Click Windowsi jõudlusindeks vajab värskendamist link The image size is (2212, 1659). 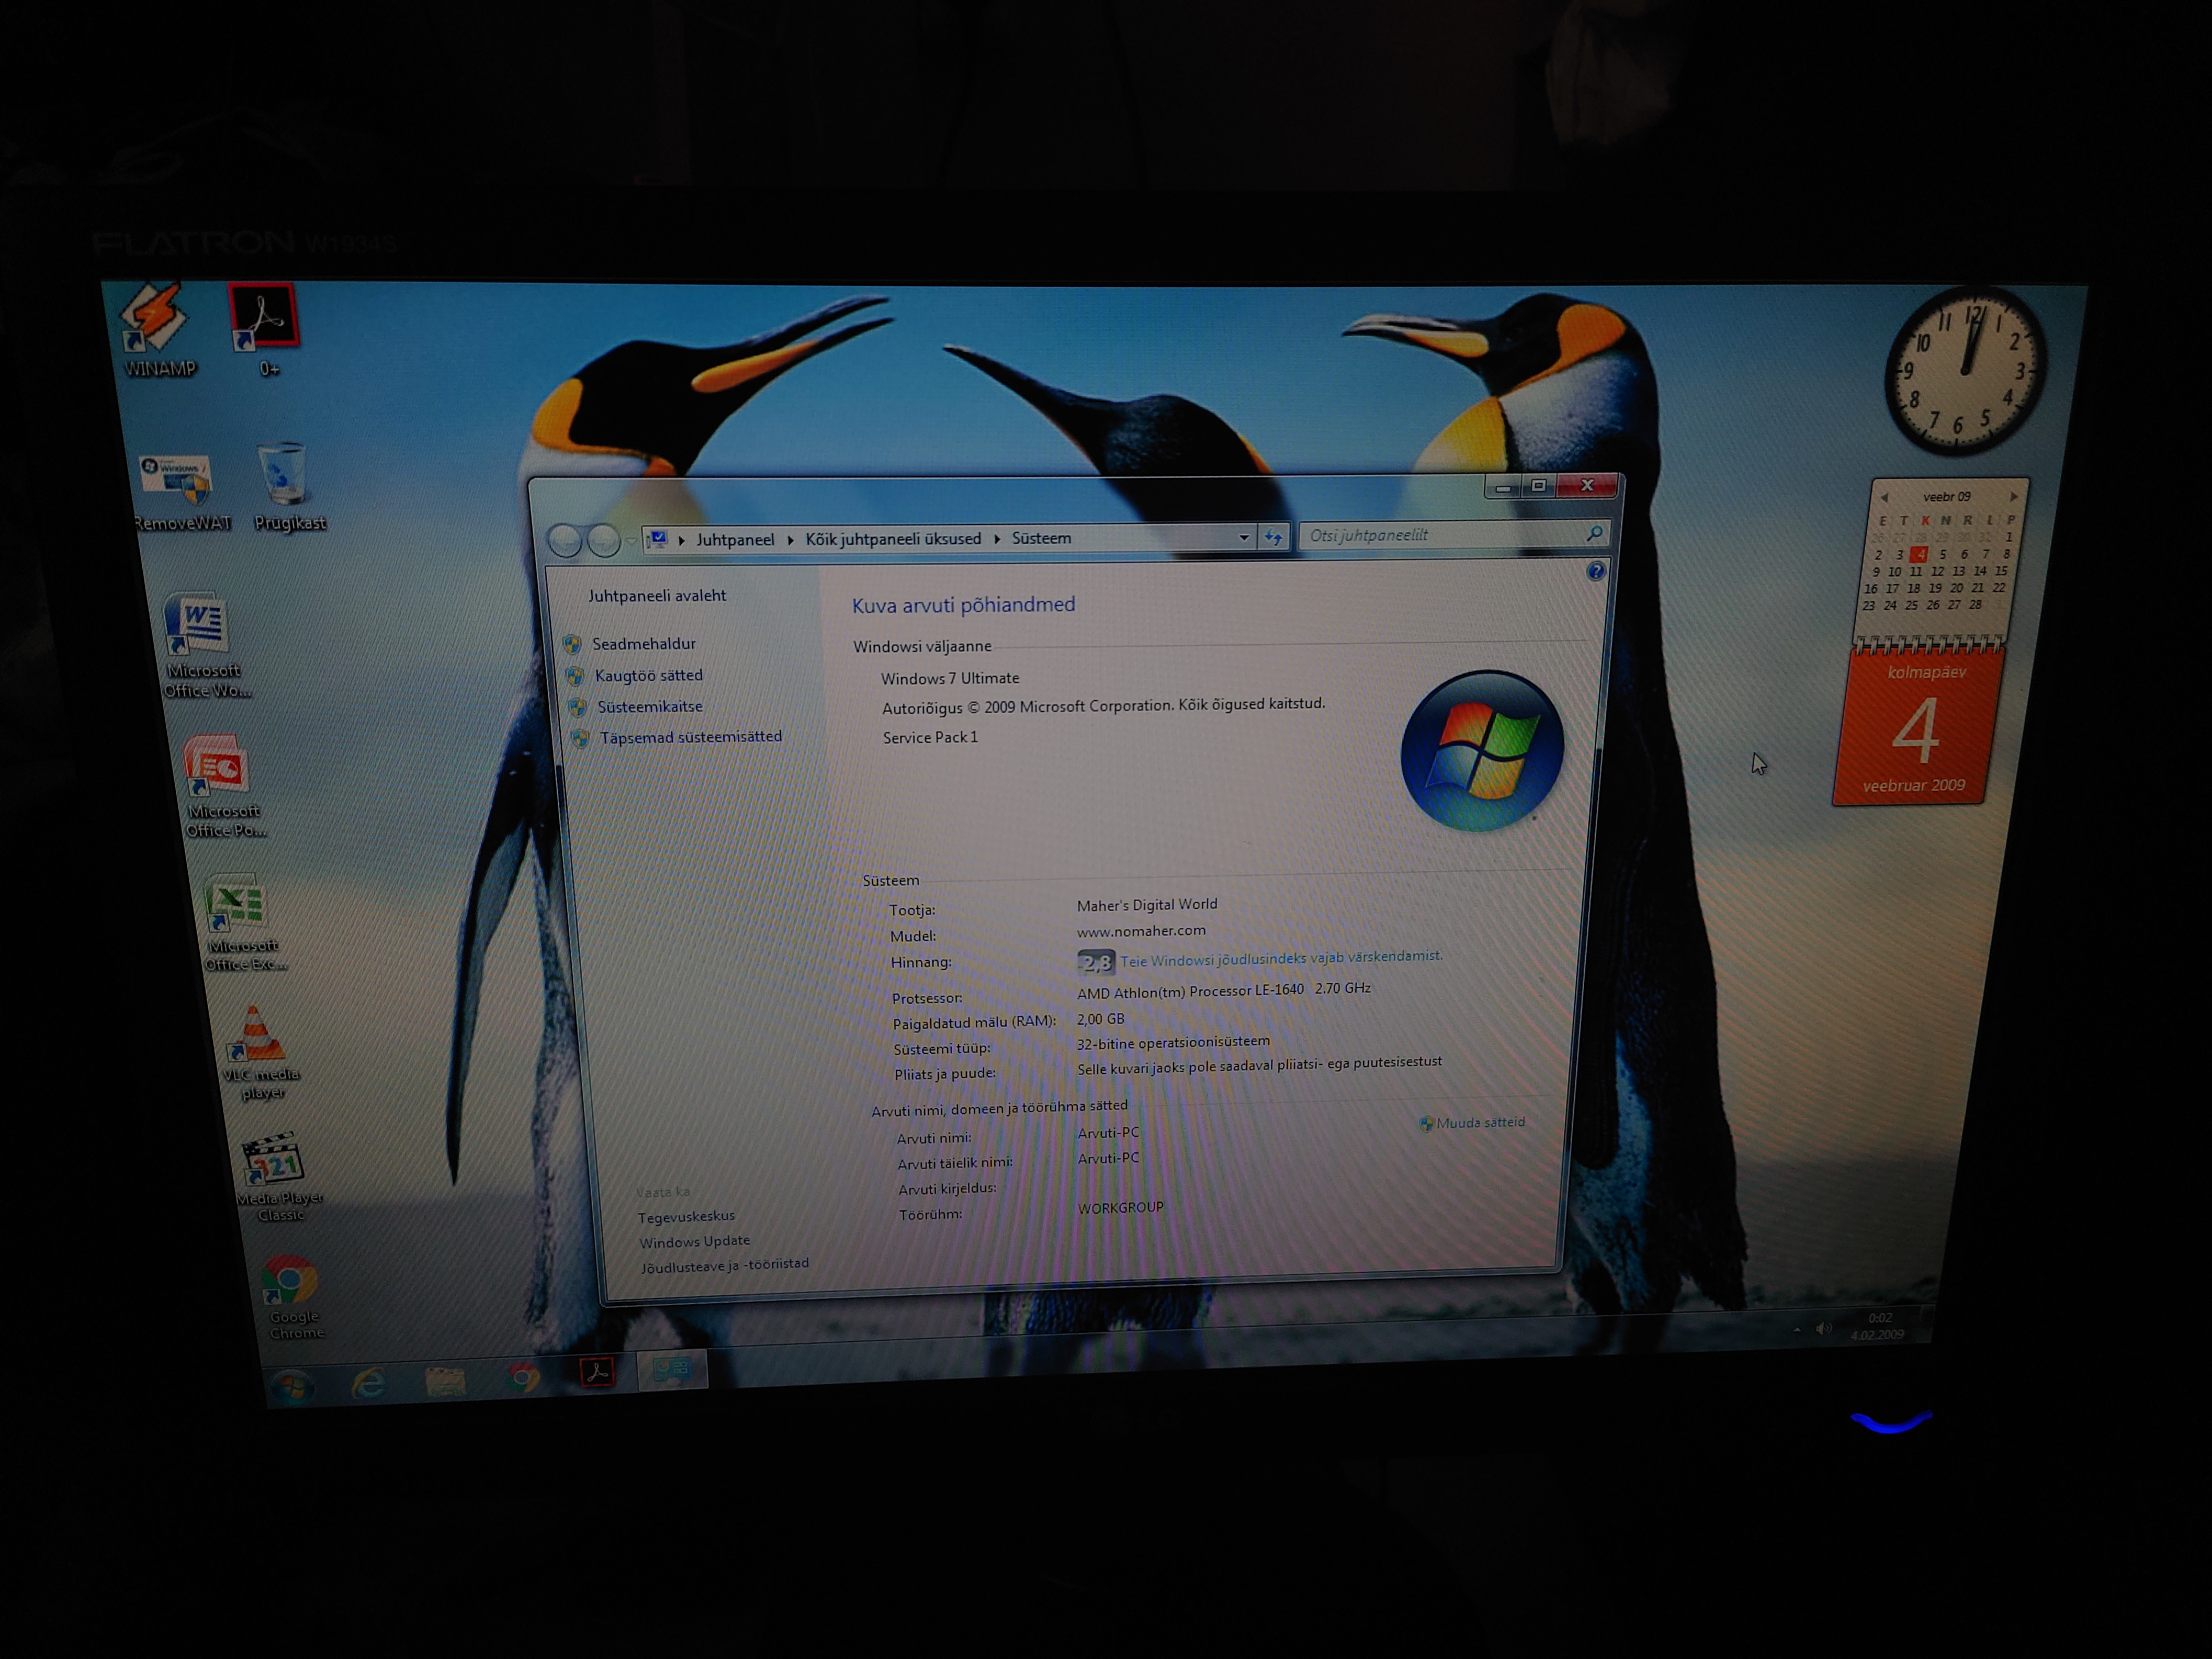pyautogui.click(x=1281, y=958)
